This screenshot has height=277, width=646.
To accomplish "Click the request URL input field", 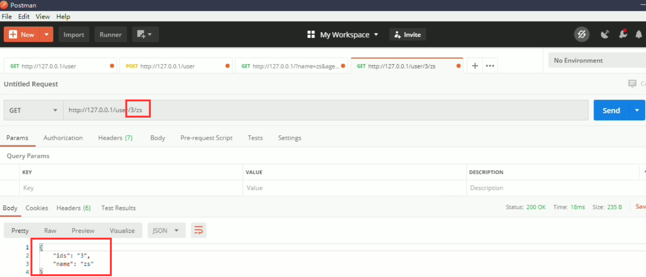I will point(326,110).
